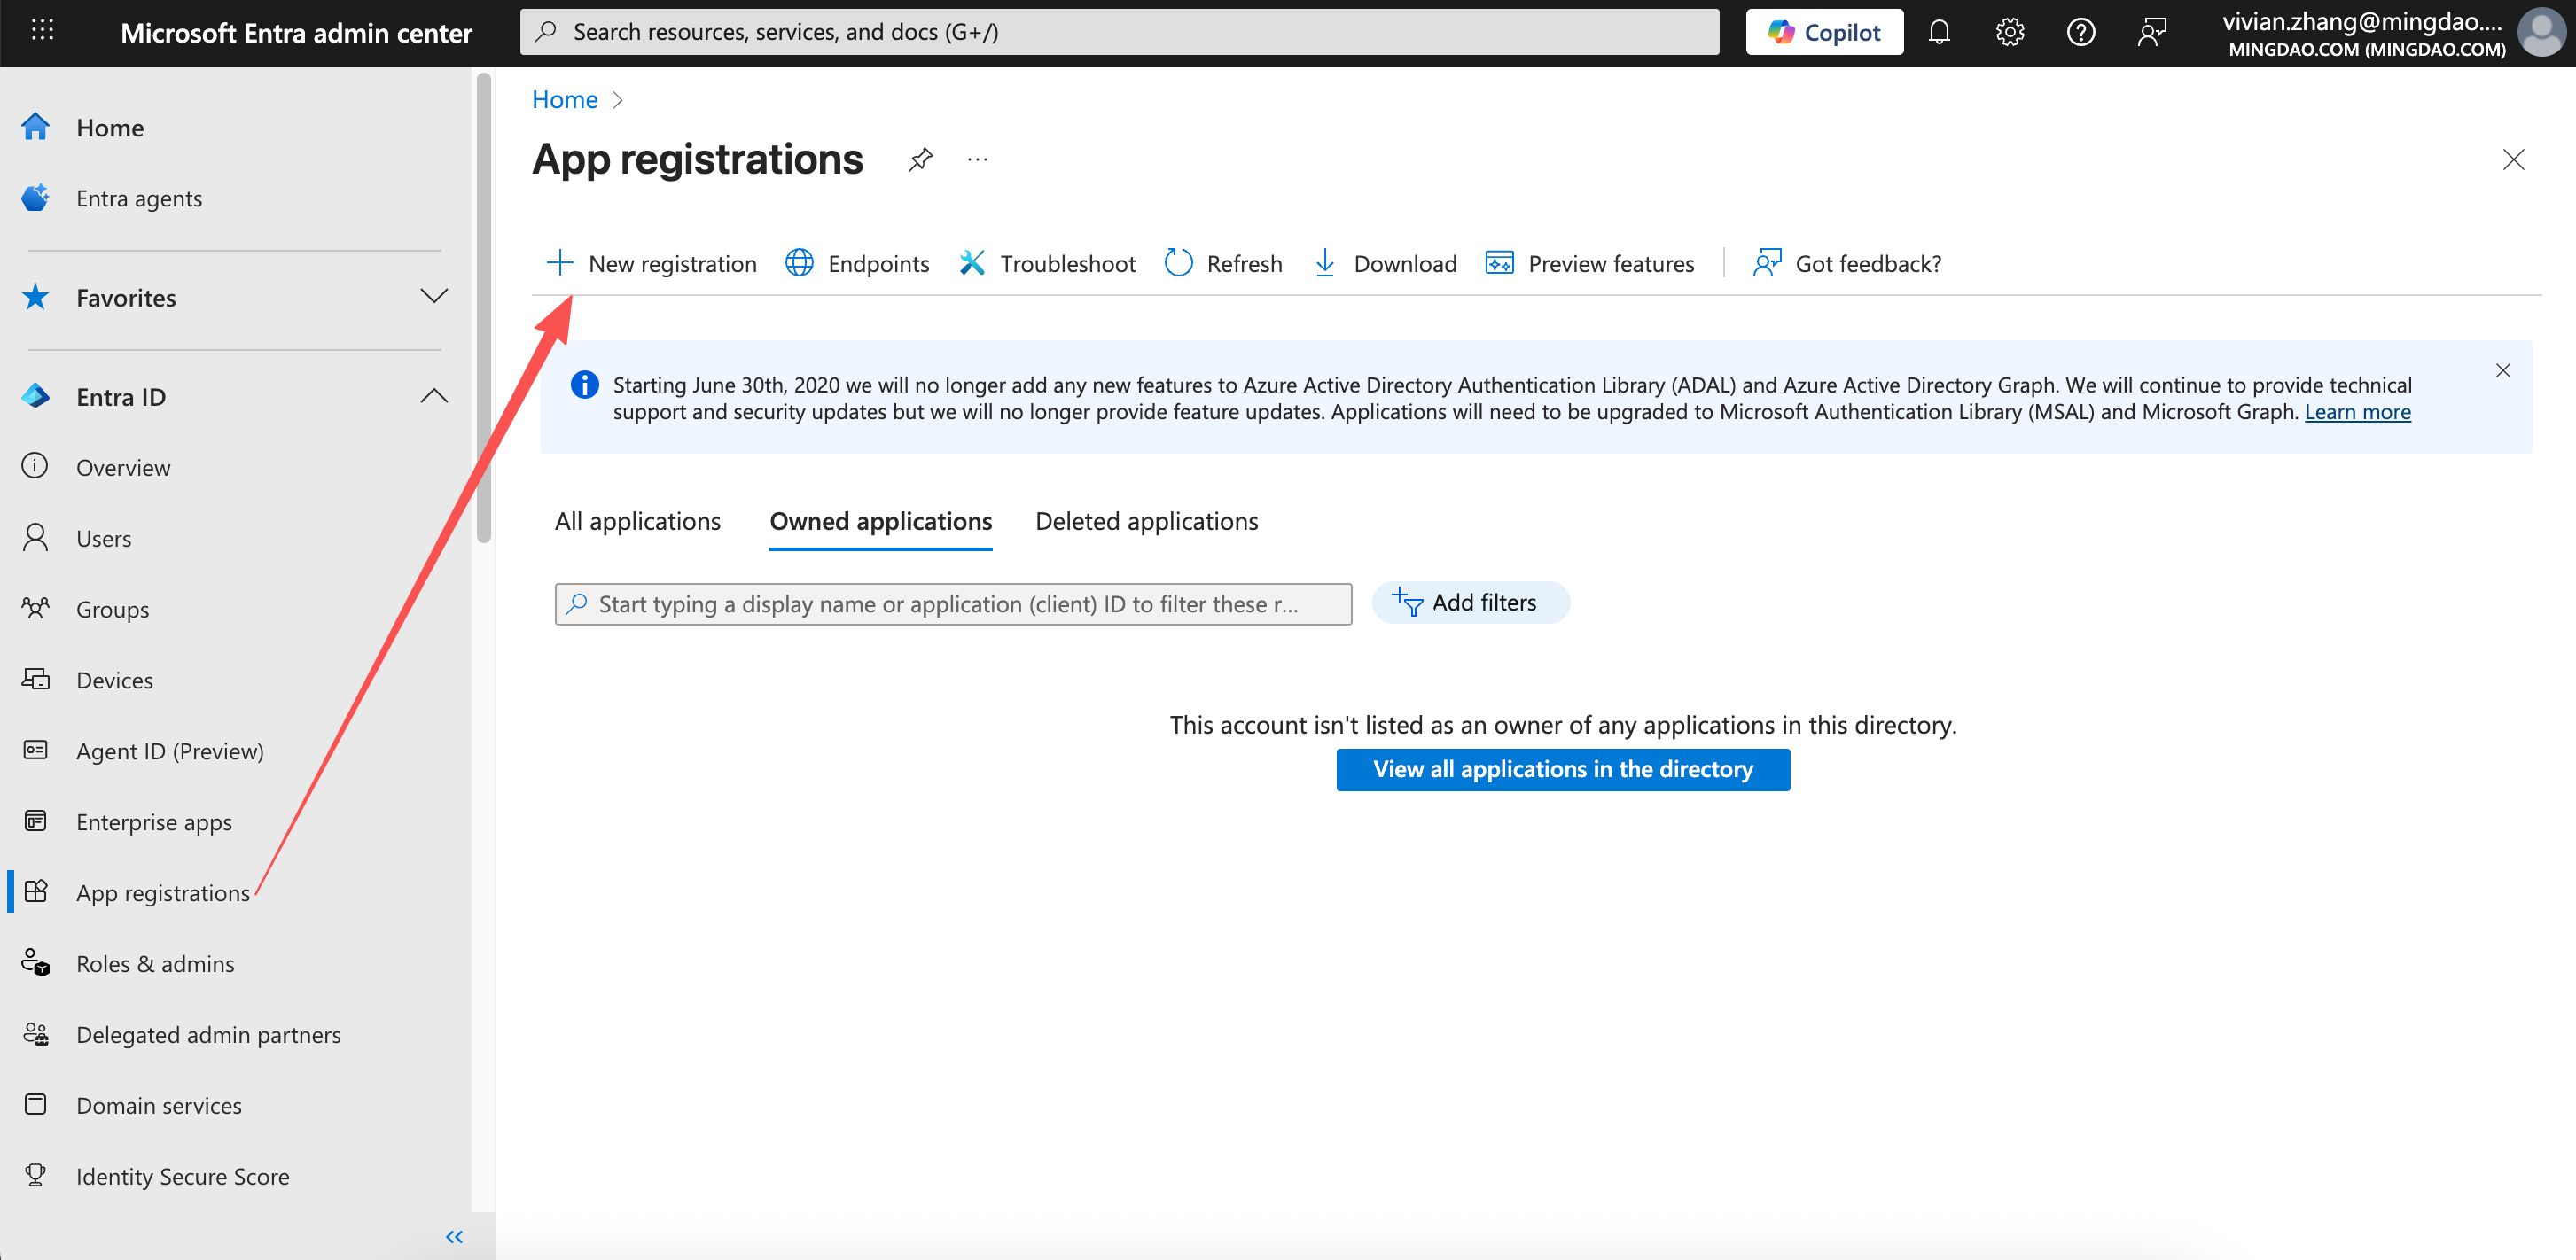
Task: Pin App registrations page
Action: tap(920, 159)
